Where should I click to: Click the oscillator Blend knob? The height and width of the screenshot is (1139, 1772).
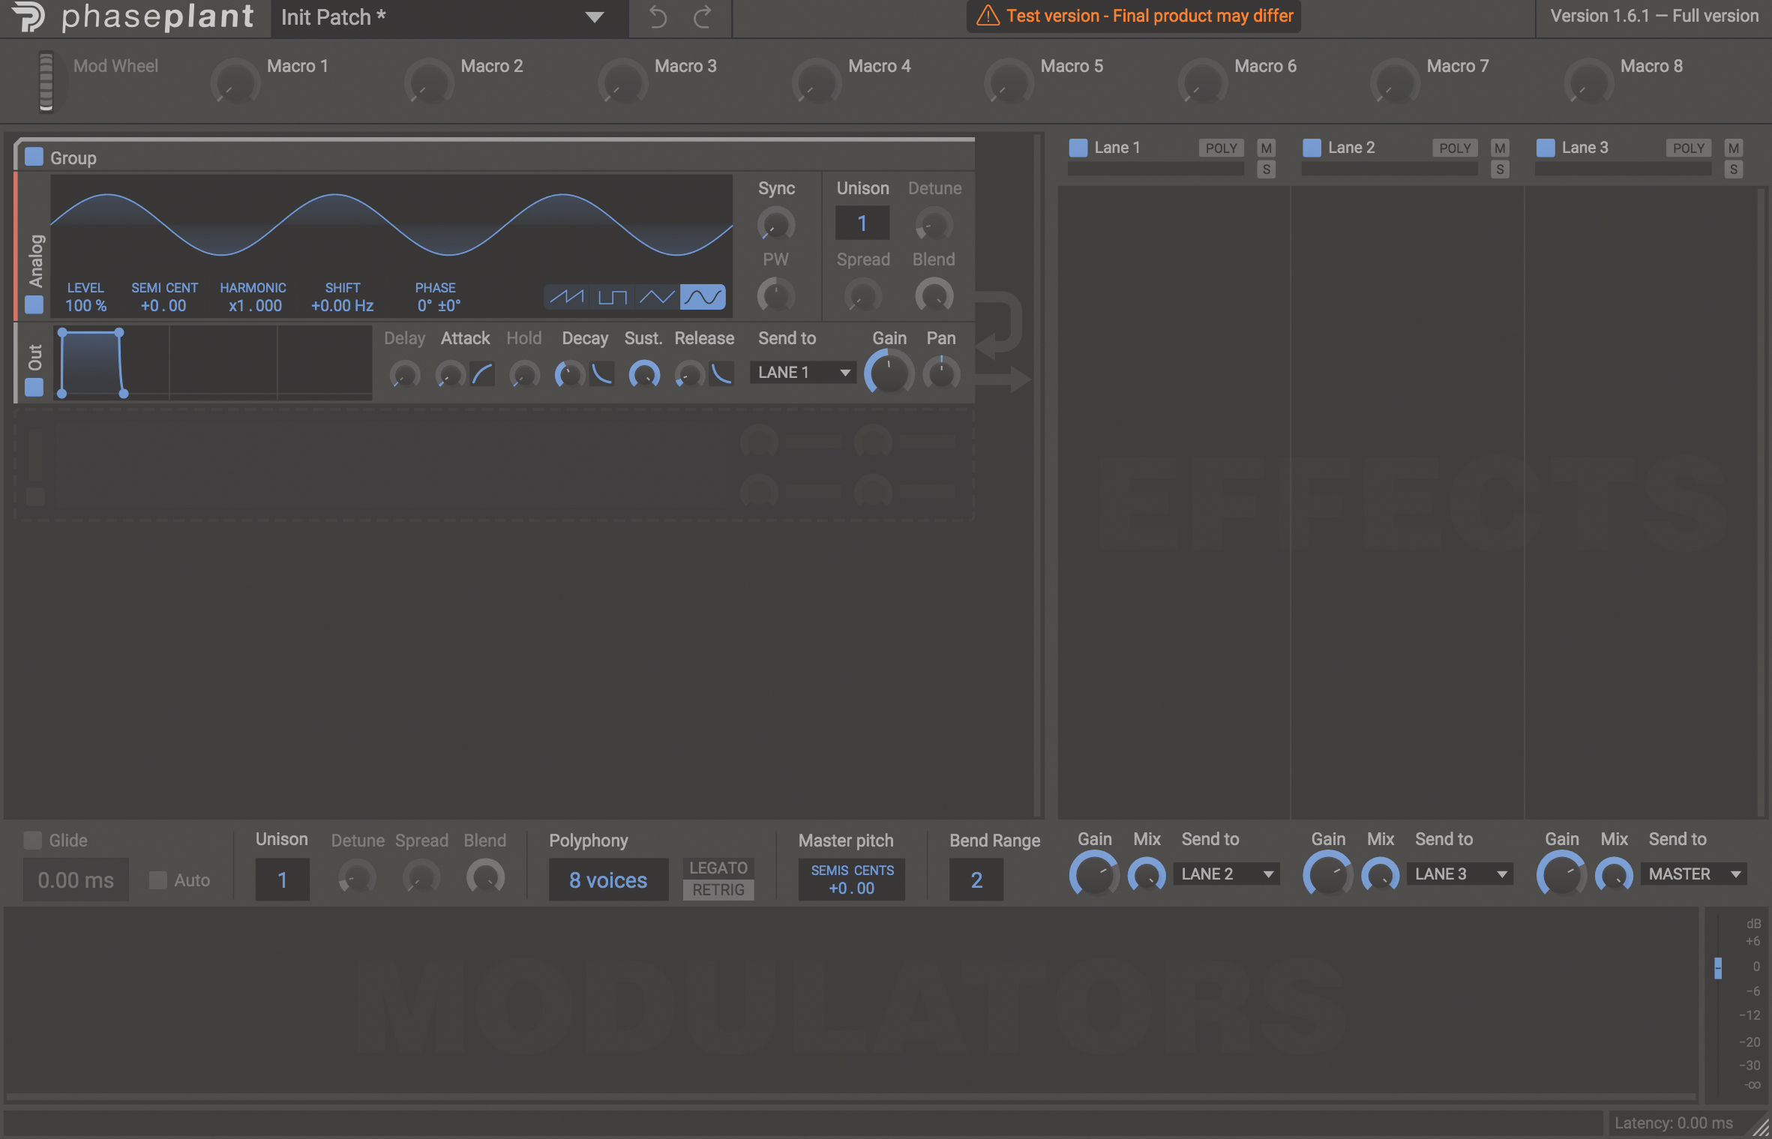[x=934, y=295]
